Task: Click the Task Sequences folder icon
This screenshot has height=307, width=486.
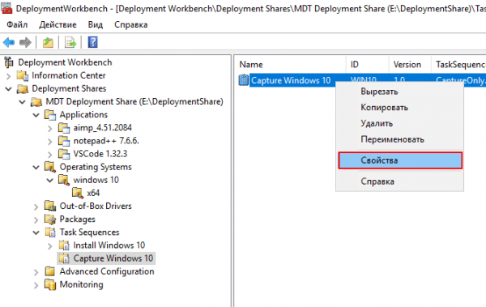Action: tap(50, 232)
